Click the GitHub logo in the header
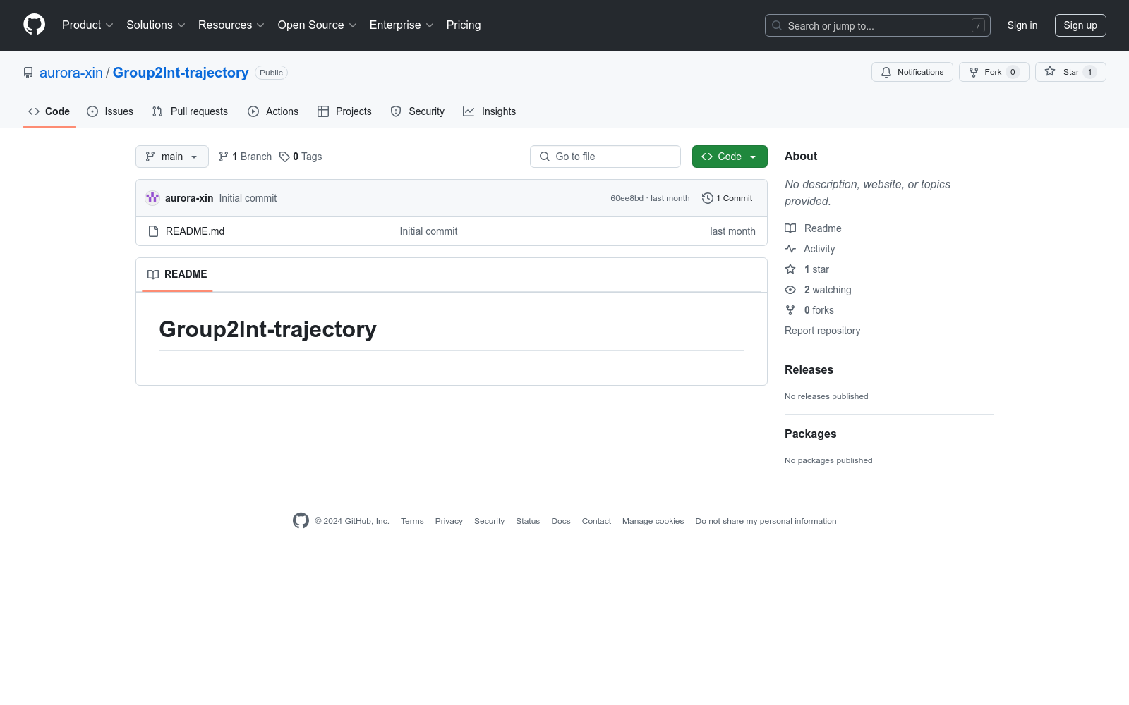The image size is (1129, 705). (34, 25)
